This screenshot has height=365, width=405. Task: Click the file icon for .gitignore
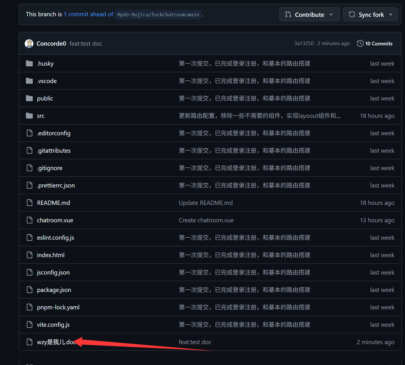(x=29, y=168)
